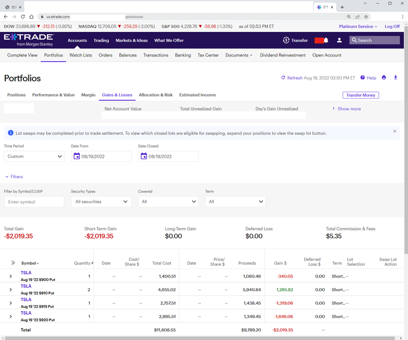Open browser home page icon
This screenshot has height=340, width=408.
[x=31, y=17]
